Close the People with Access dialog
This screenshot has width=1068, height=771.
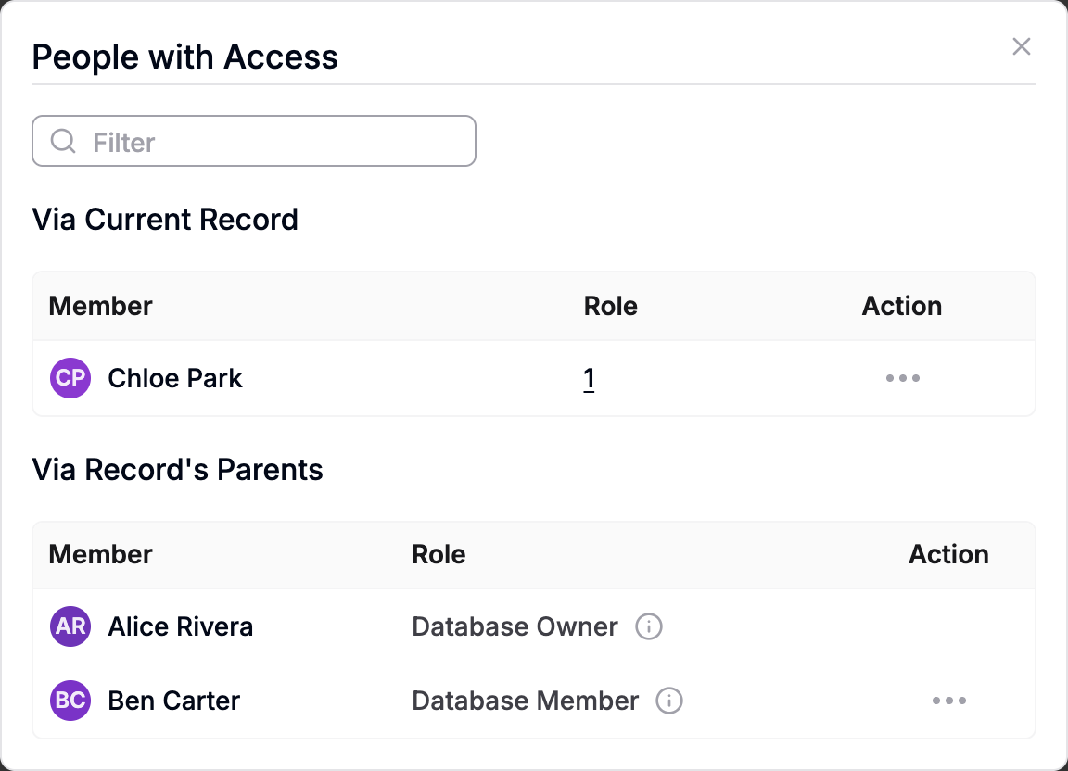pyautogui.click(x=1021, y=46)
